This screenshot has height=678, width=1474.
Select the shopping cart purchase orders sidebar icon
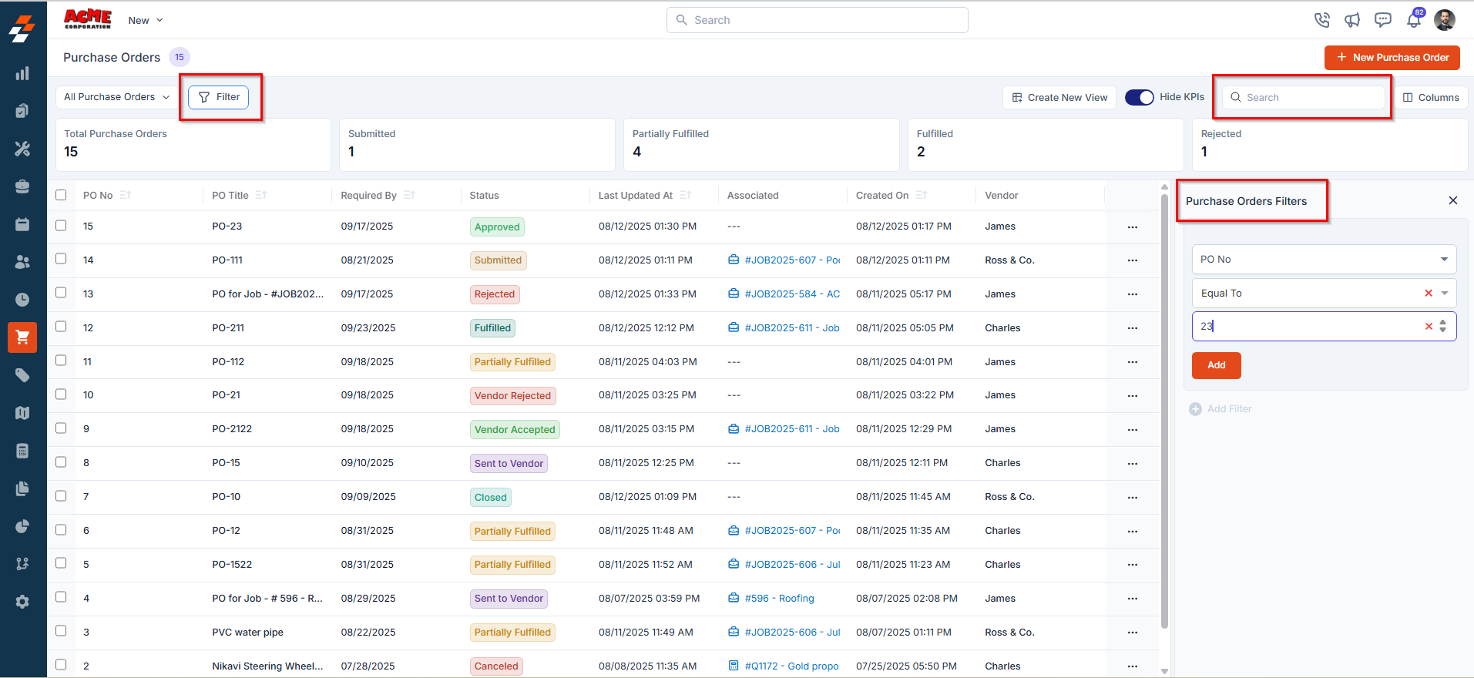coord(22,337)
